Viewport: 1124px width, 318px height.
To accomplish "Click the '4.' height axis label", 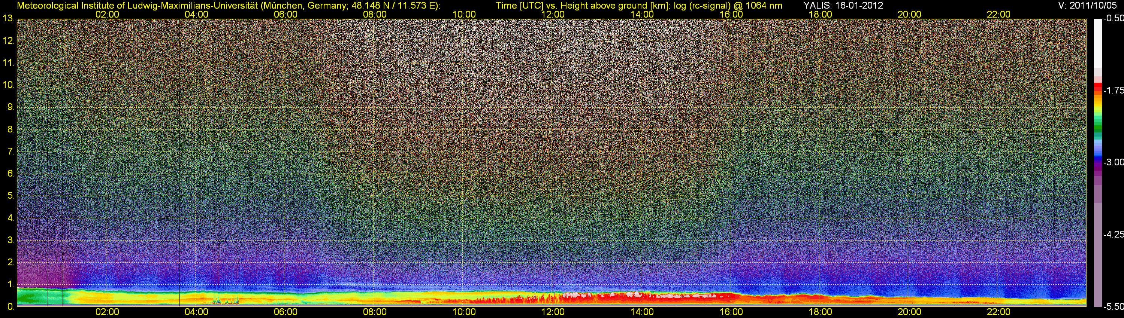I will tap(11, 218).
